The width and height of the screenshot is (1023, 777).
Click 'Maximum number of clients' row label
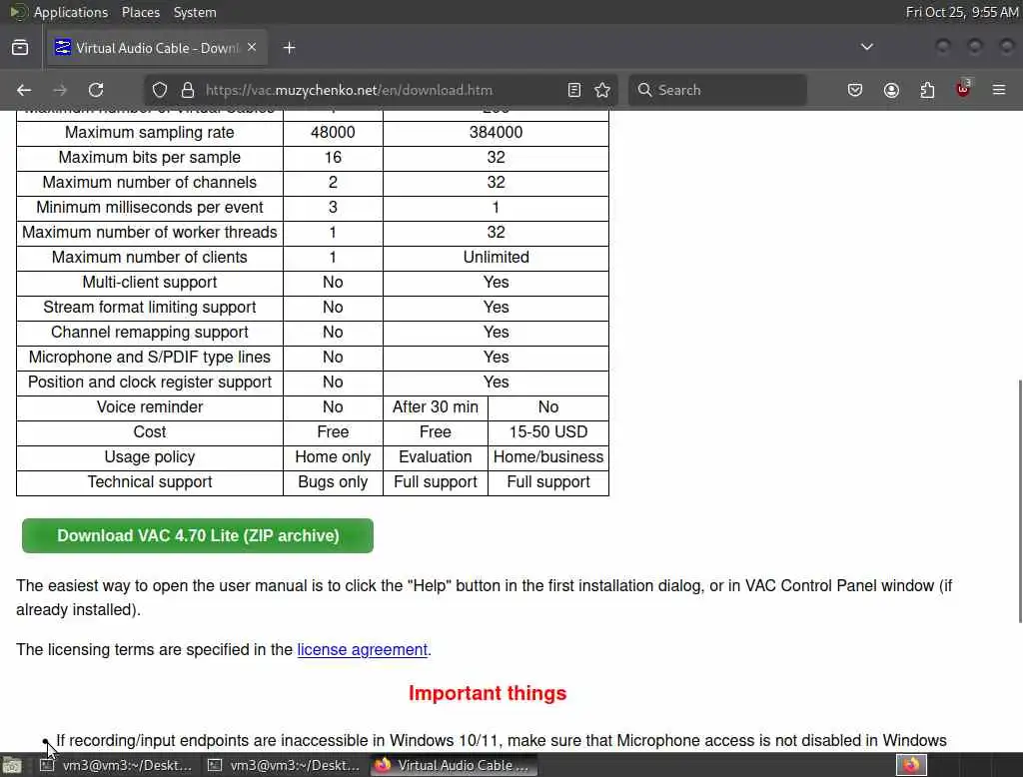tap(150, 257)
